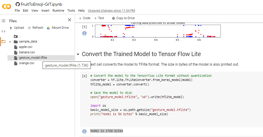Viewport: 263px width, 137px height.
Task: Collapse the Convert the Trained Model section
Action: (78, 54)
